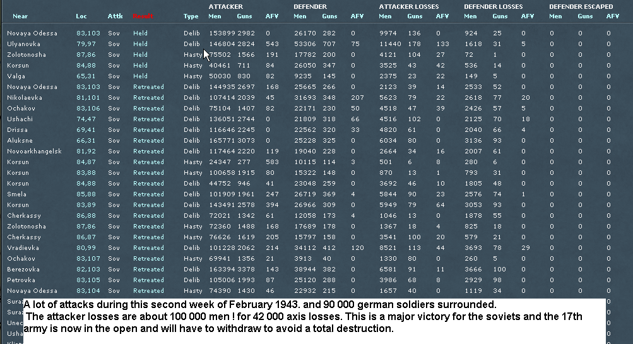Select the Ushachi battle row name
The image size is (633, 344).
tap(20, 119)
